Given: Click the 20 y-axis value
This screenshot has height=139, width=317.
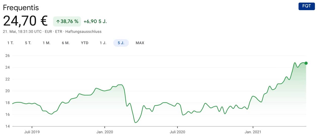Looking at the screenshot, I should pos(7,91).
